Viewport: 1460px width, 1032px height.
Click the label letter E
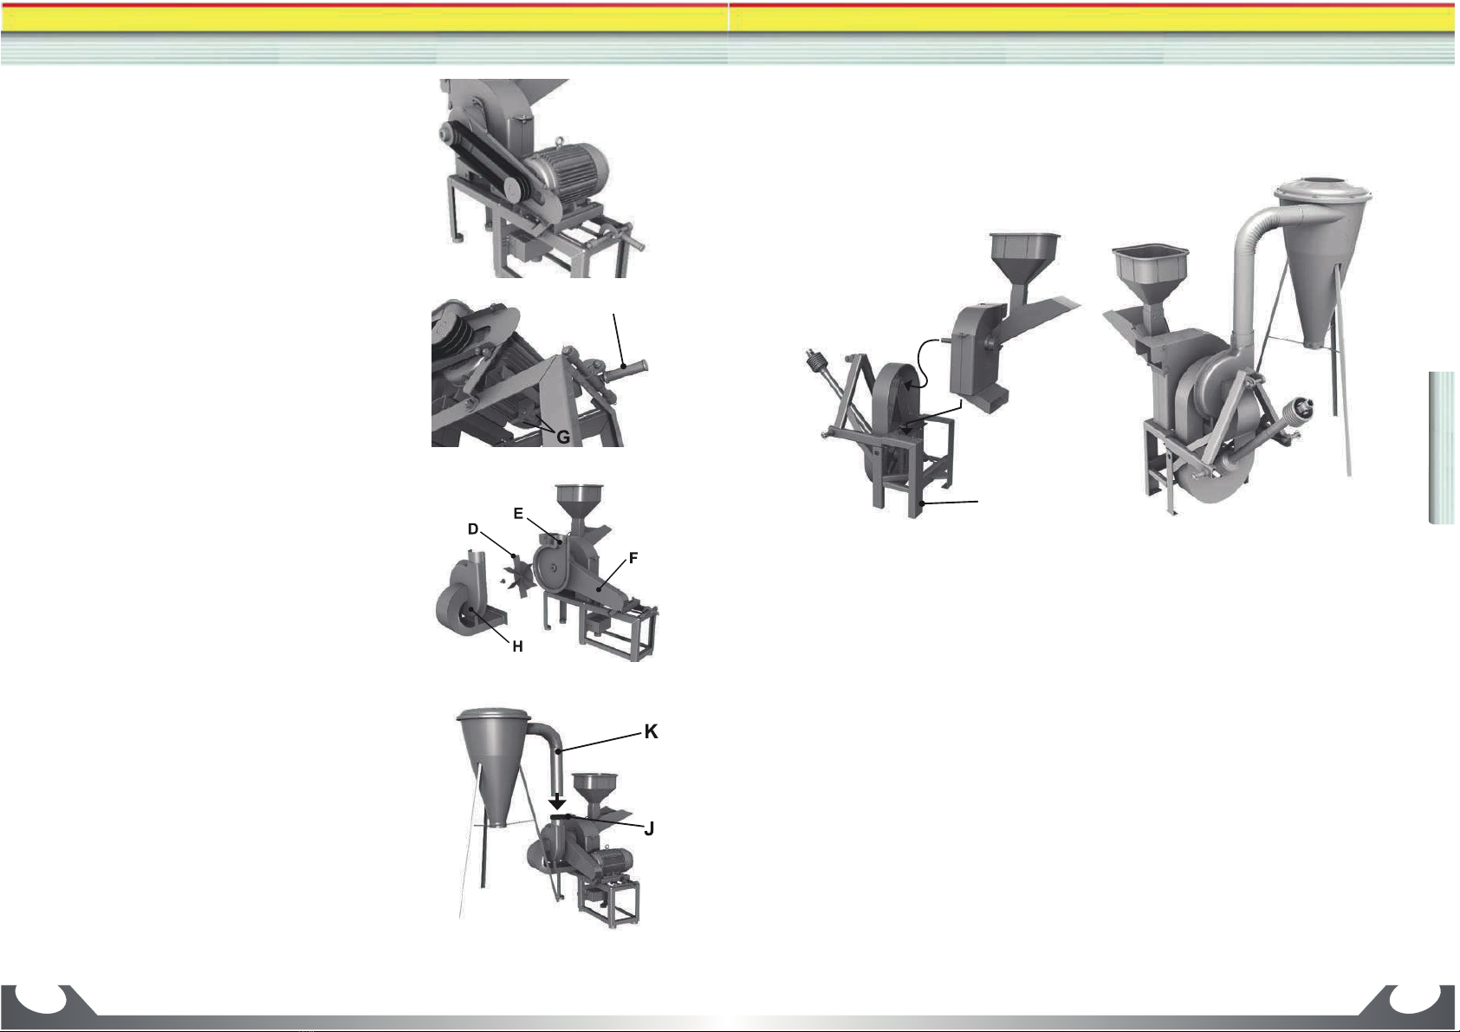[518, 514]
